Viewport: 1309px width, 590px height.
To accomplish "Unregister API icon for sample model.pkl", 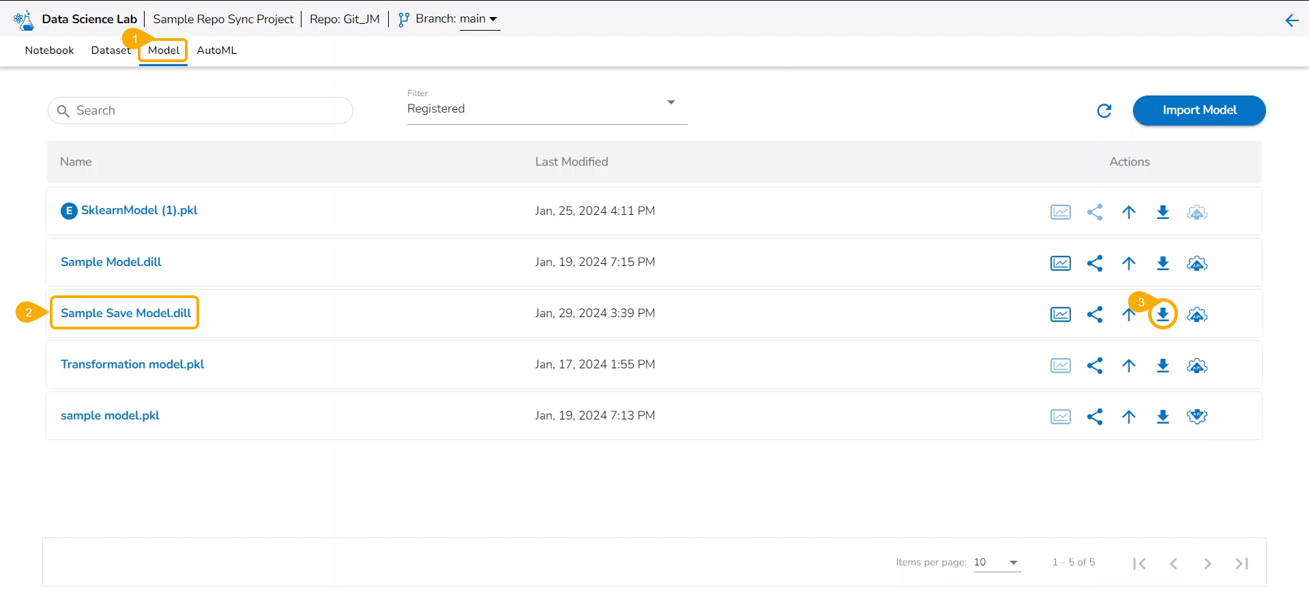I will click(x=1196, y=417).
